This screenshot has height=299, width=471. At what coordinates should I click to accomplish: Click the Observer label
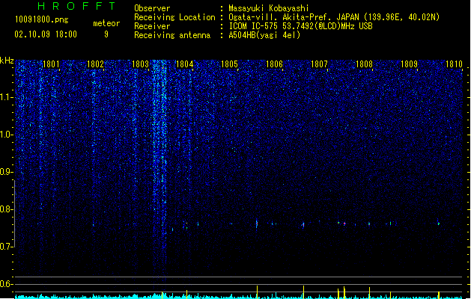[152, 8]
